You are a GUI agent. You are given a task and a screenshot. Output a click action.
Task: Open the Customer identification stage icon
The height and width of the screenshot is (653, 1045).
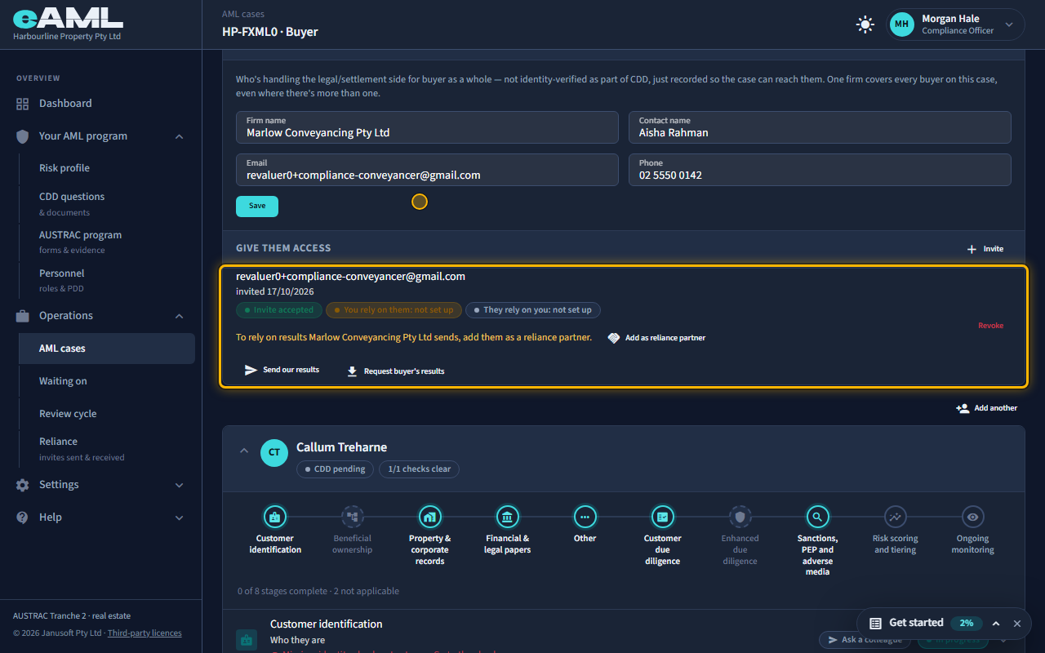tap(274, 517)
